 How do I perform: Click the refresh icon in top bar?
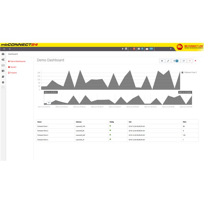[x=14, y=49]
